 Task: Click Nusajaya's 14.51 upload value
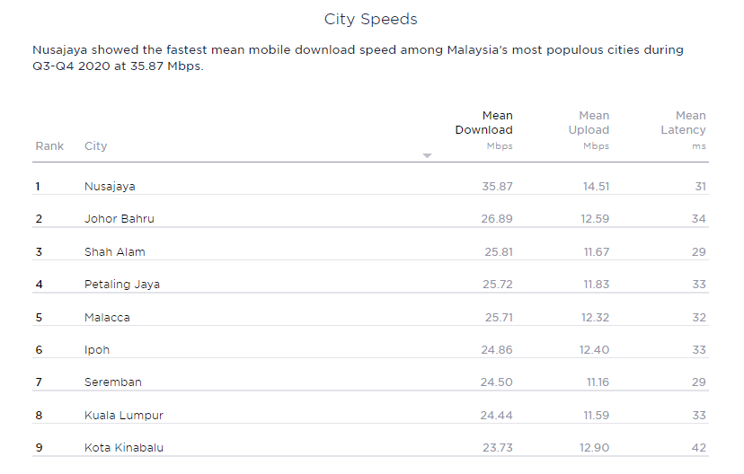[x=596, y=187]
